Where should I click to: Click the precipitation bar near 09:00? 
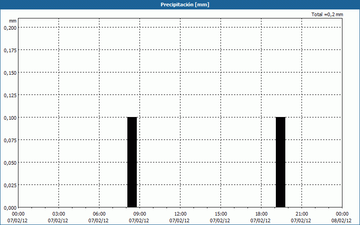click(132, 162)
